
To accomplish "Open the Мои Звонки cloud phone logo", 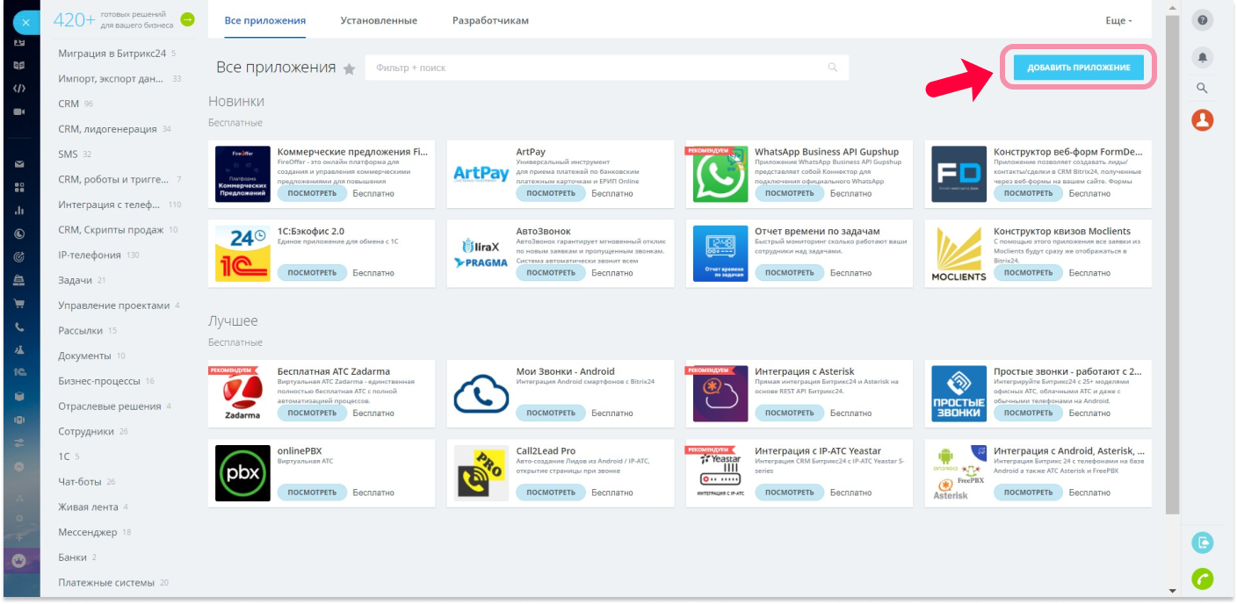I will [481, 393].
